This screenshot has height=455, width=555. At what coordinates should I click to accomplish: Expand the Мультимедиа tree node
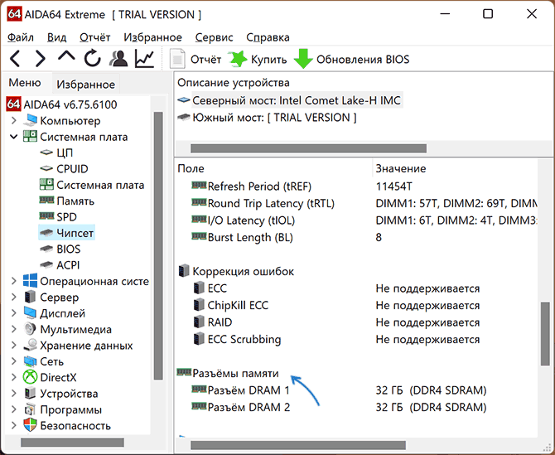(13, 329)
